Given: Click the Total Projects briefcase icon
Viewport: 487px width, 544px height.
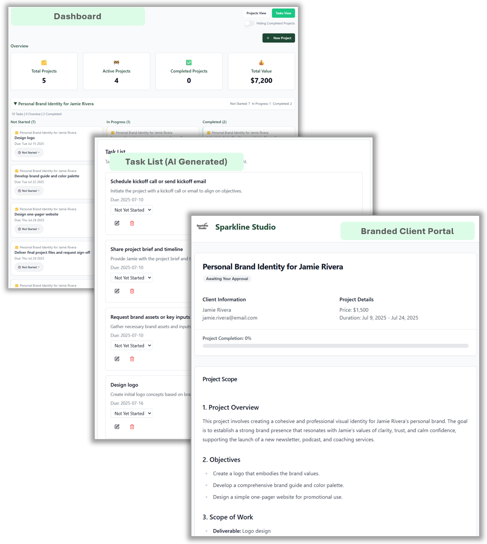Looking at the screenshot, I should click(x=44, y=62).
